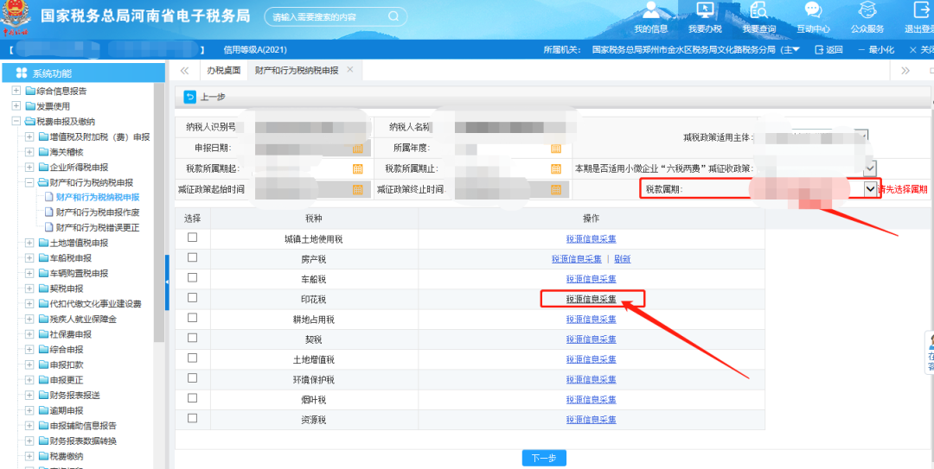Click the 下一步 button
Screen dimensions: 934x469
pyautogui.click(x=544, y=458)
